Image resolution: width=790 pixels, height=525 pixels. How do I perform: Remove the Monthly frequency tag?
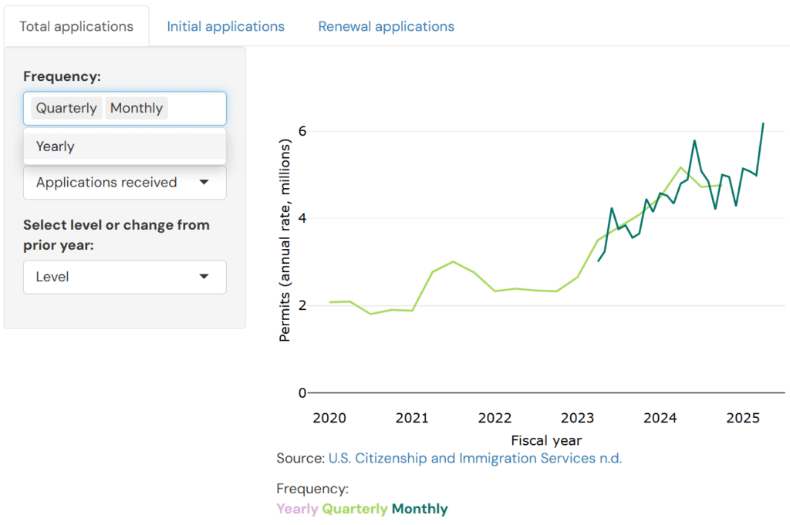tap(137, 108)
